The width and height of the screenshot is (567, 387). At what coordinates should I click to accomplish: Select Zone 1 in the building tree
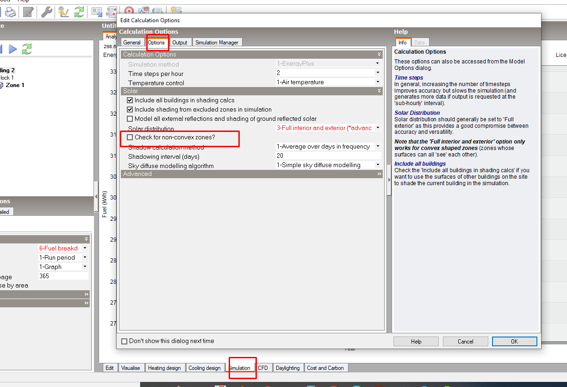click(x=15, y=85)
